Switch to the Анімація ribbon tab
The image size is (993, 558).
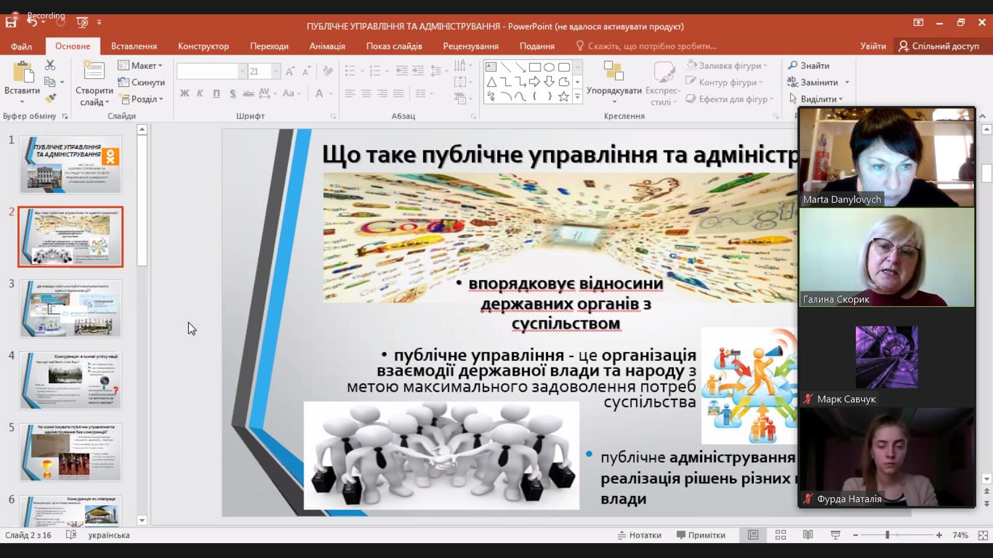327,46
